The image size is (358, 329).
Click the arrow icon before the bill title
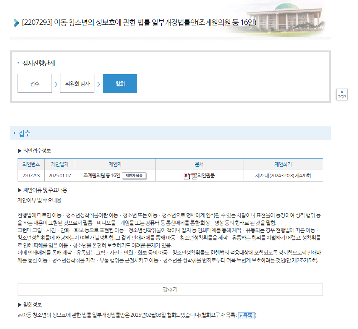click(x=16, y=23)
